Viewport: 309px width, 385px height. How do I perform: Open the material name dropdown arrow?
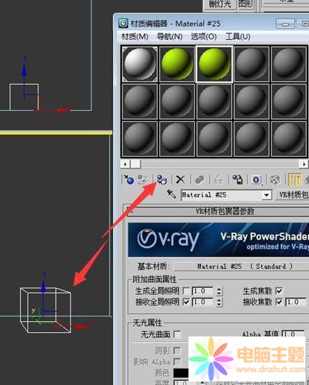(x=267, y=196)
